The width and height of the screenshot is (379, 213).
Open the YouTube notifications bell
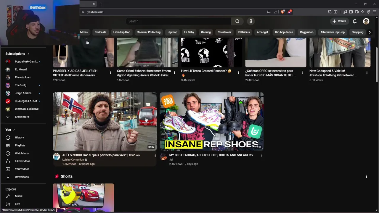tap(355, 21)
